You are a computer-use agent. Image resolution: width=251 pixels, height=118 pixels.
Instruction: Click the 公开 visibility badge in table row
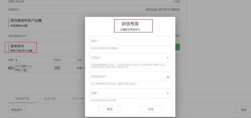(x=57, y=68)
